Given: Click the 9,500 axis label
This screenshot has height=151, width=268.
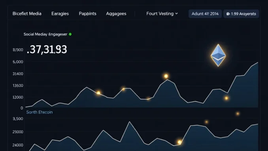Looking at the screenshot, I should [x=18, y=119].
